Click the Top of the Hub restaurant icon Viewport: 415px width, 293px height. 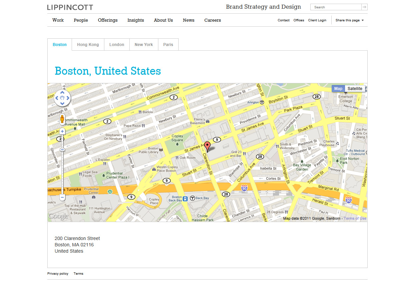(x=80, y=202)
